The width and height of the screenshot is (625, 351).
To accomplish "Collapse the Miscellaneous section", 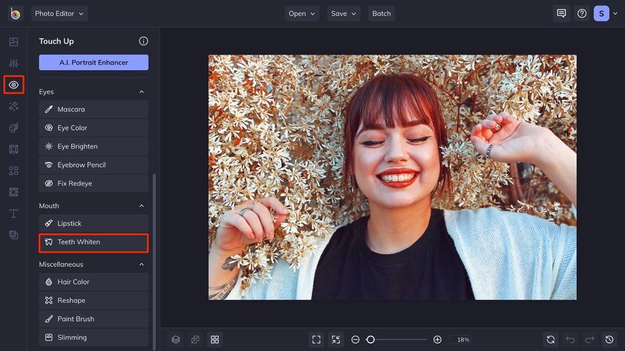I will (x=141, y=264).
